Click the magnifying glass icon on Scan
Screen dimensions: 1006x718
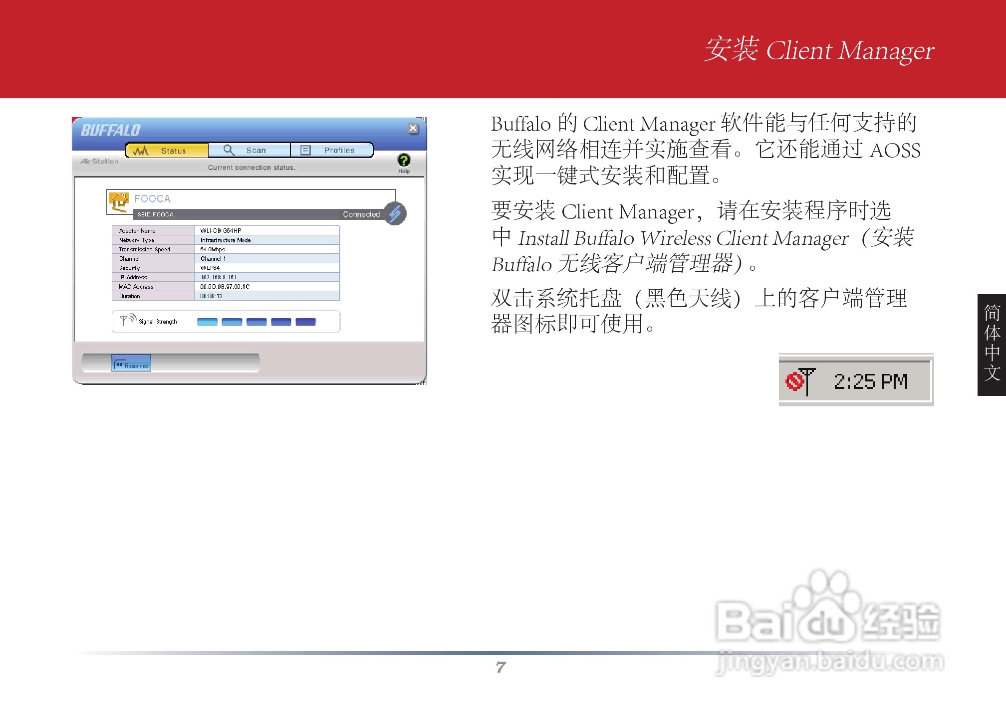click(229, 150)
